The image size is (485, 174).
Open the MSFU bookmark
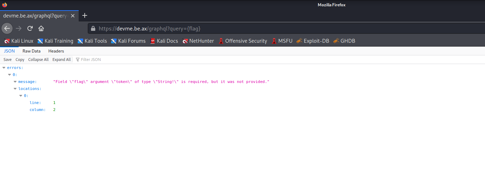(282, 41)
